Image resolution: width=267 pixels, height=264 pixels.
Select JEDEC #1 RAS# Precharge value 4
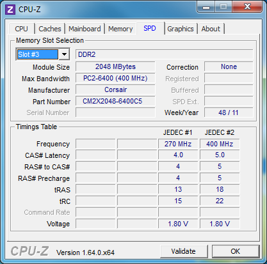tap(178, 178)
